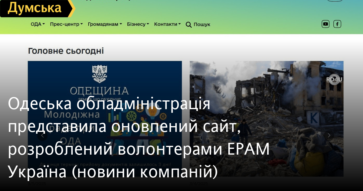Click the ОДЕЩИНА title text in banner
363x191 pixels.
coord(99,91)
